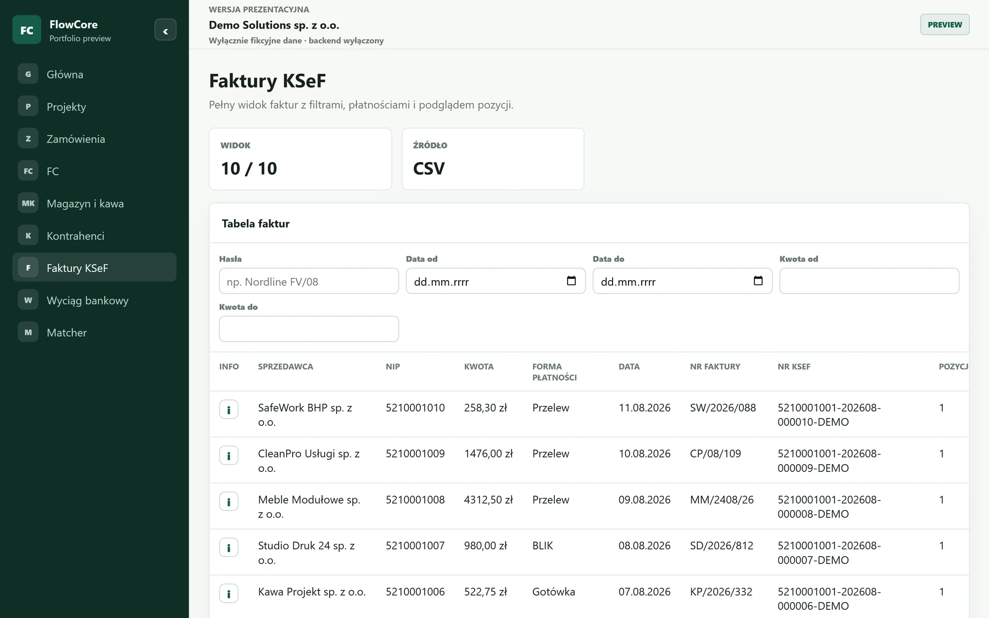Image resolution: width=989 pixels, height=618 pixels.
Task: Click date 07.08.2026
Action: pyautogui.click(x=644, y=592)
